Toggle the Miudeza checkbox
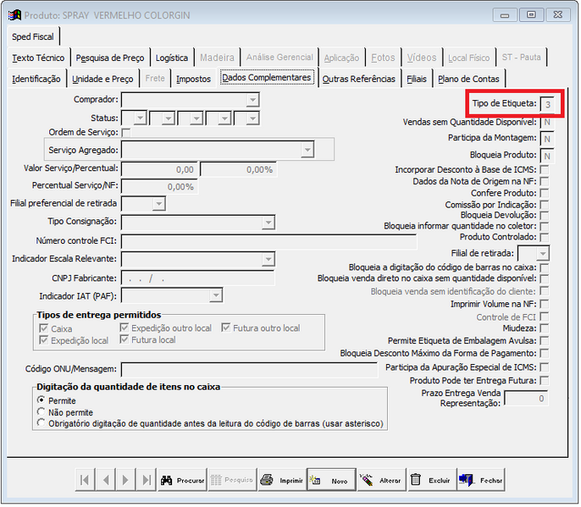581x507 pixels. pyautogui.click(x=545, y=328)
